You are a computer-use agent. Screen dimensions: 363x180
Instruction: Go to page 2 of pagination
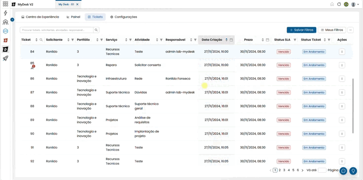pos(280,170)
